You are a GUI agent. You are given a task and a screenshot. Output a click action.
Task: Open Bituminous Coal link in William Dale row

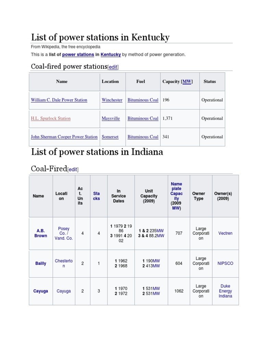coord(143,100)
